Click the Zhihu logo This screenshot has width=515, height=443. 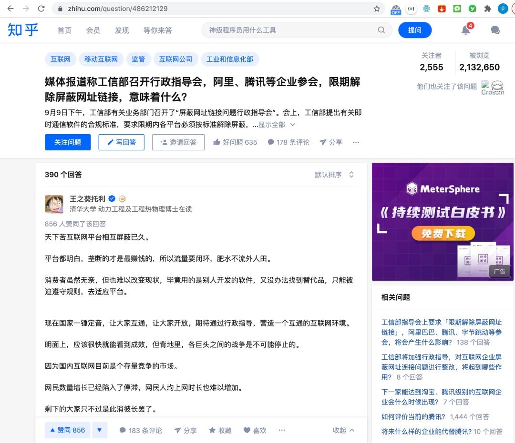pos(23,30)
